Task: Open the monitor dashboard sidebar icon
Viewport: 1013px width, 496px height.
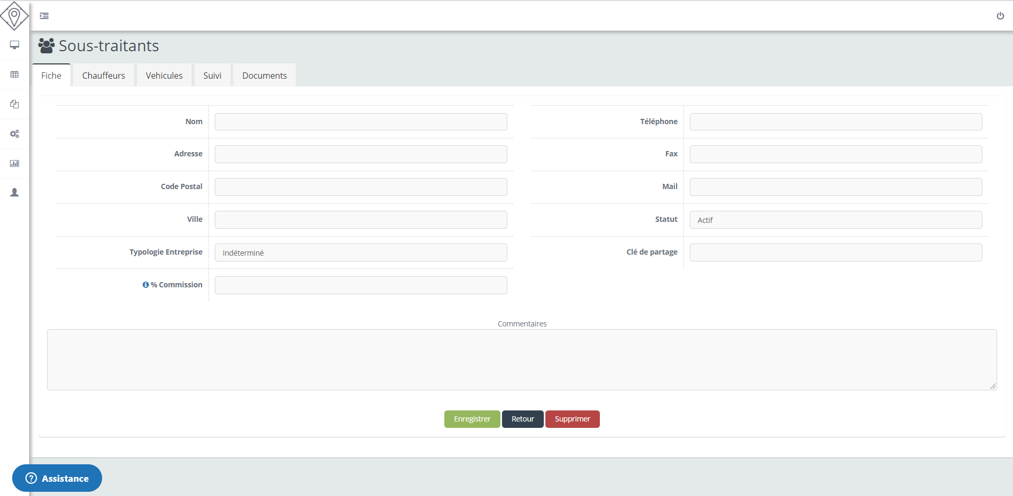Action: (x=15, y=45)
